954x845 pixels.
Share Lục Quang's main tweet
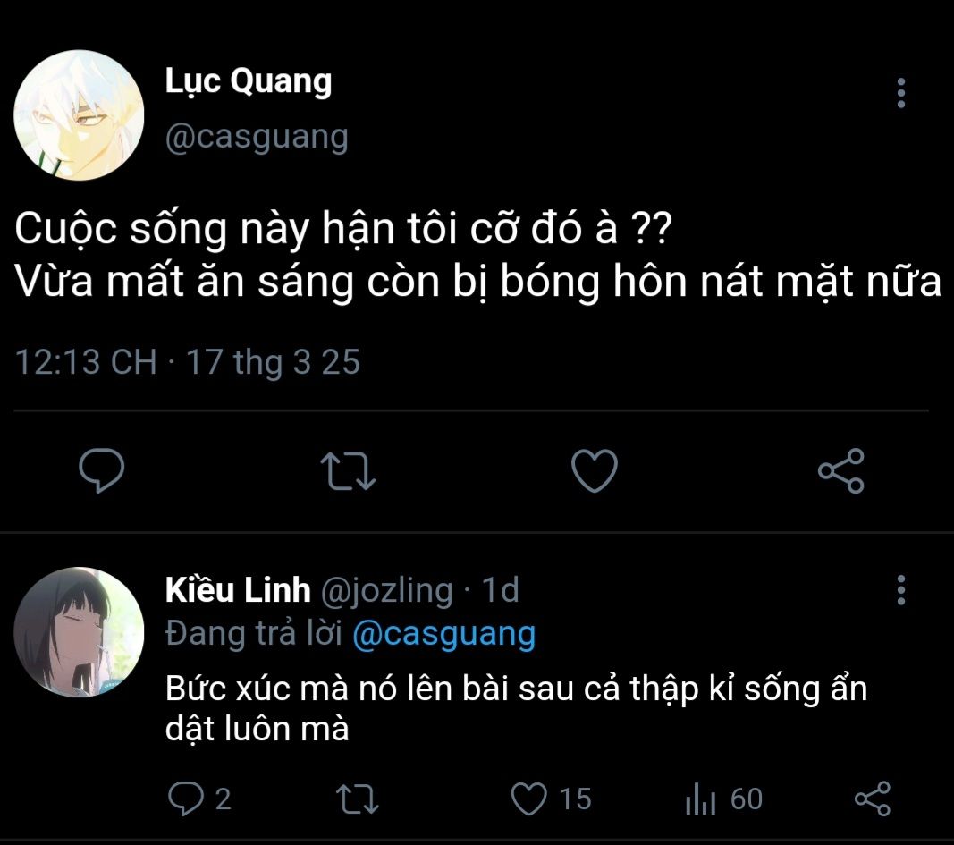click(841, 471)
